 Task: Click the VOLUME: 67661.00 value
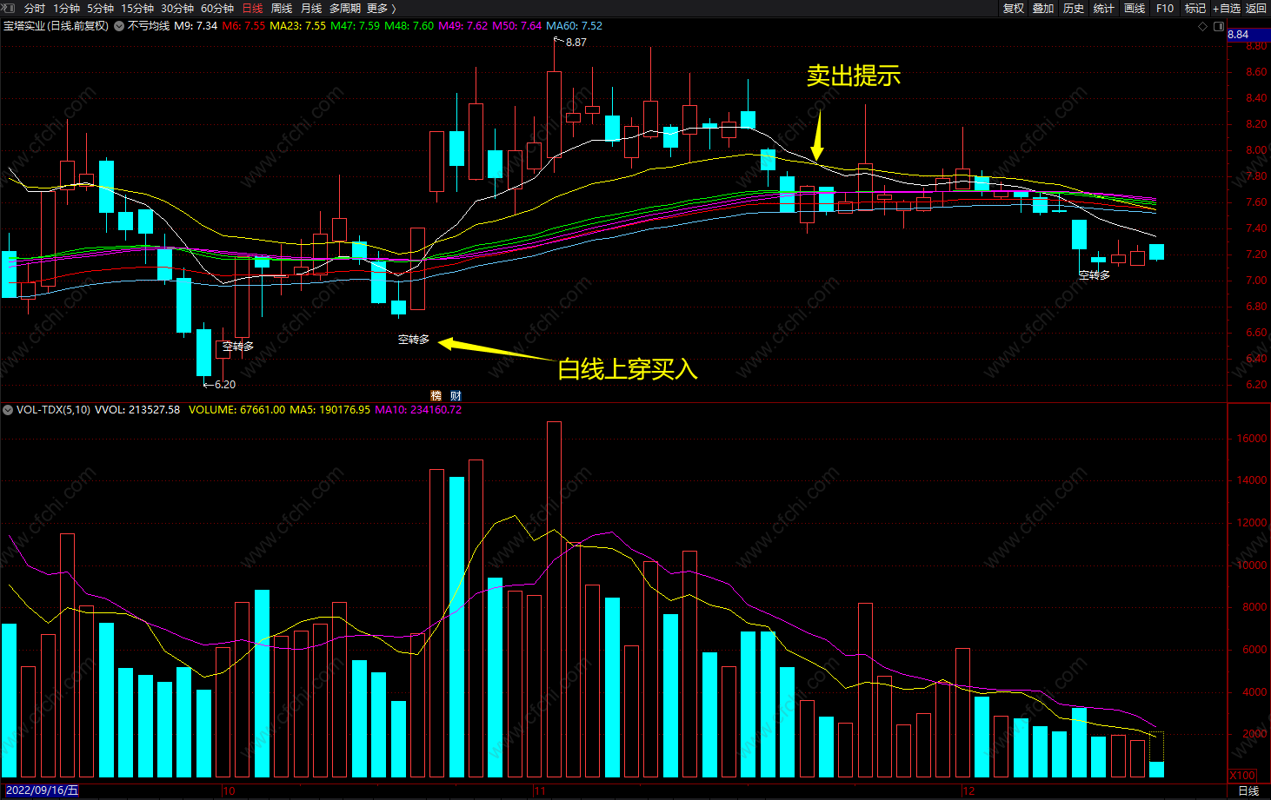tap(236, 410)
